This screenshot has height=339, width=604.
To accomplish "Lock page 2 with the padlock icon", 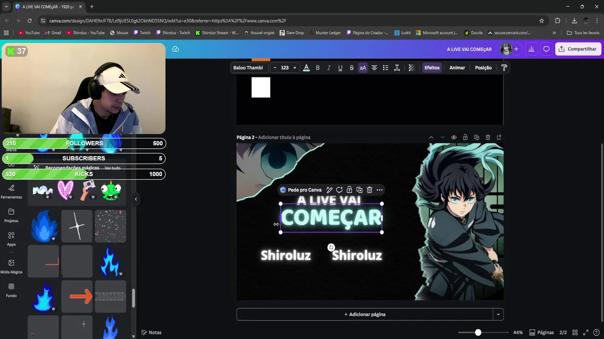I will tap(465, 137).
